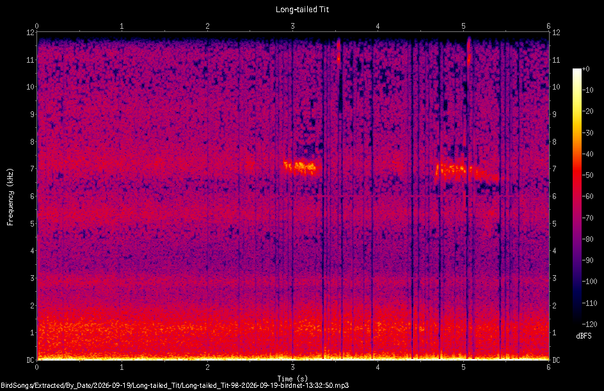Image resolution: width=604 pixels, height=391 pixels.
Task: Click the "-120" color scale value
Action: click(589, 324)
